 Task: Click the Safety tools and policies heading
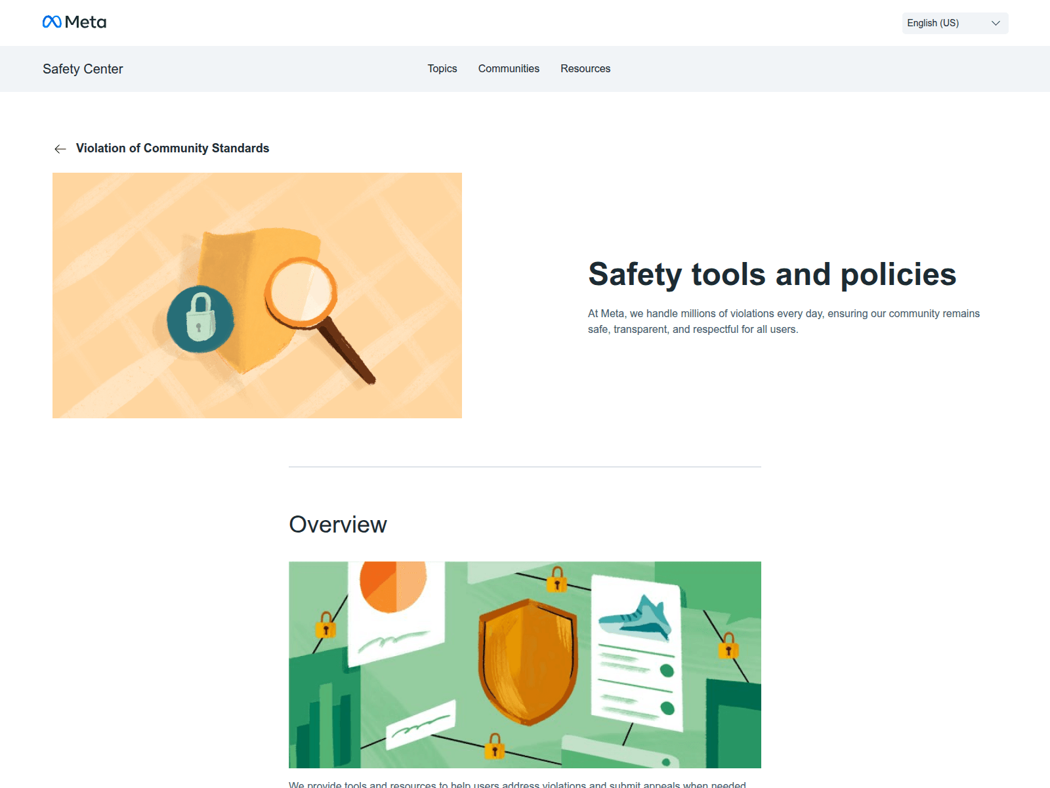[x=772, y=274]
